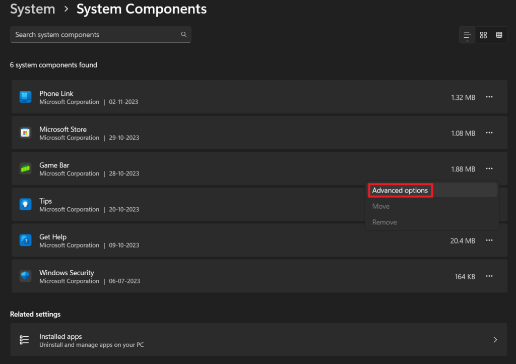
Task: Click the Search system components field
Action: tap(96, 35)
